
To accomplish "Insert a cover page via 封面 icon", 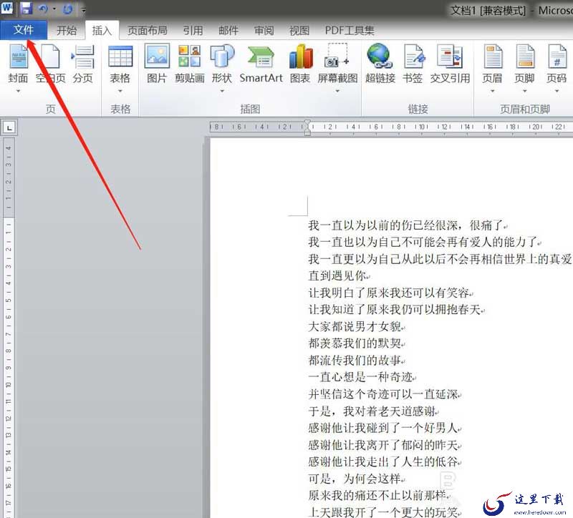I will click(x=19, y=57).
